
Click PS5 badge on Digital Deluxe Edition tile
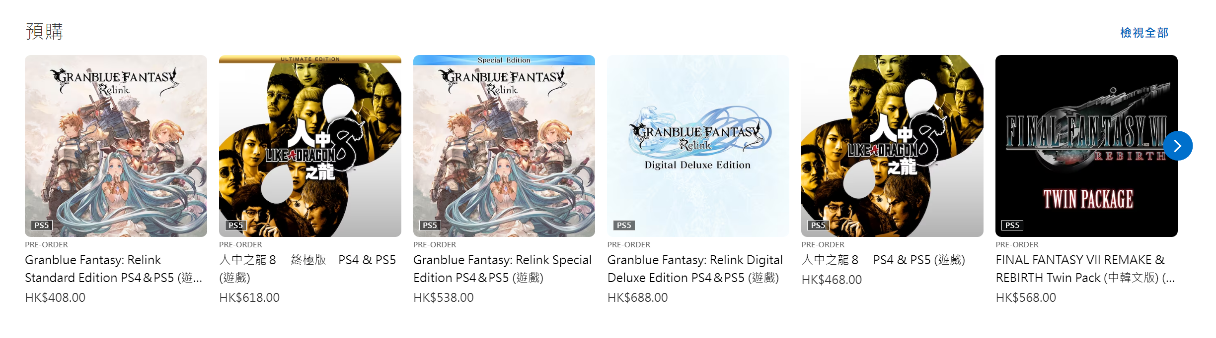[x=624, y=225]
